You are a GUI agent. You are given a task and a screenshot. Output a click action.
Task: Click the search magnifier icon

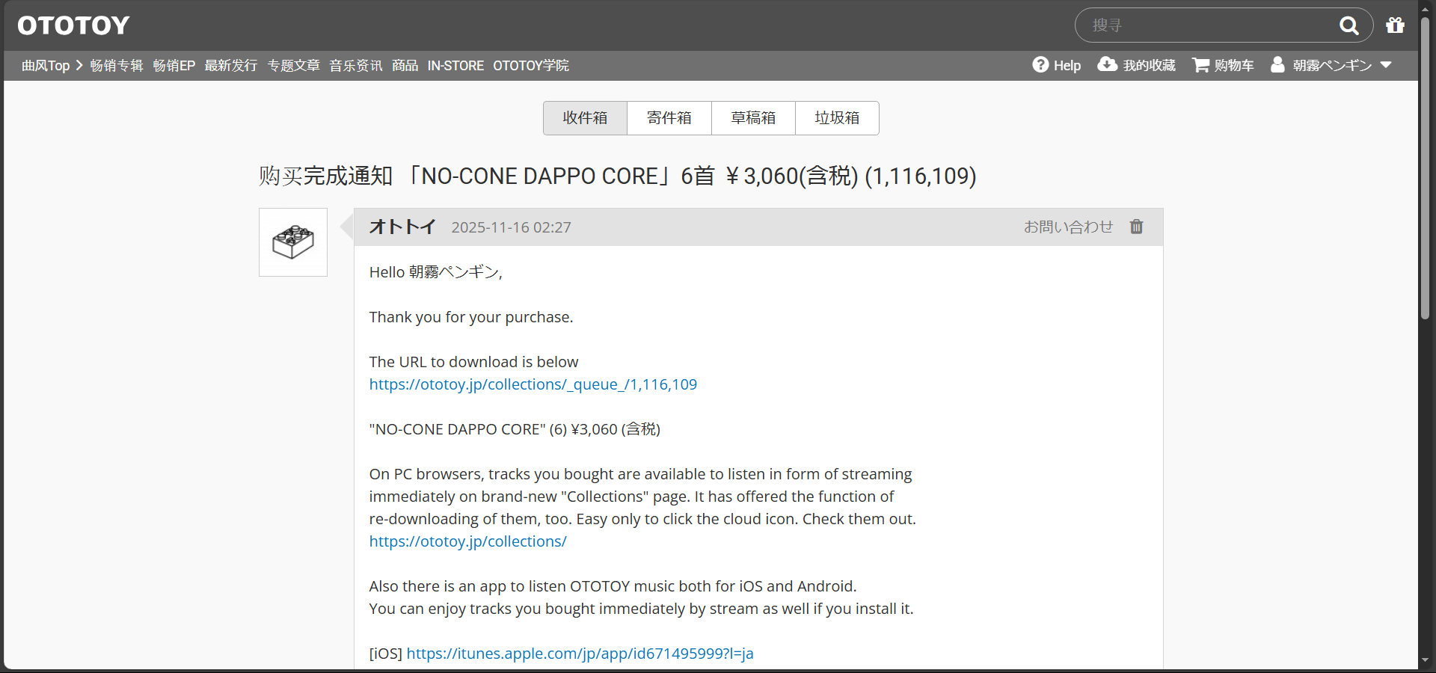1348,25
